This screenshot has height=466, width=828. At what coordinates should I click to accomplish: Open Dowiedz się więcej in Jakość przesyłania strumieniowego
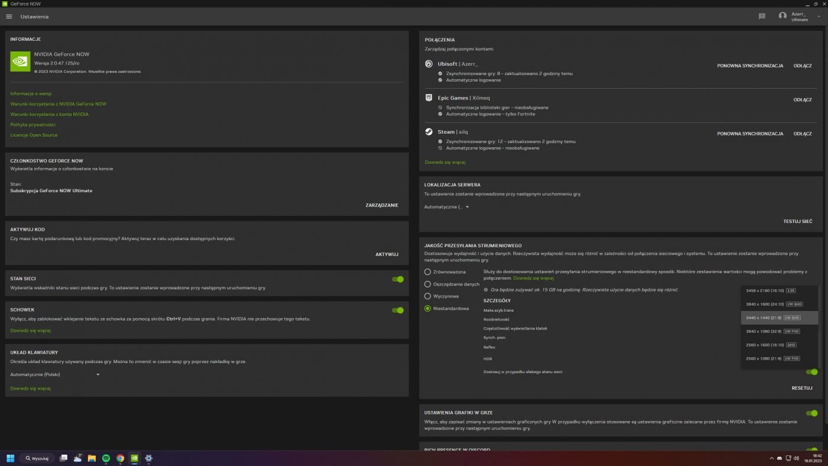(x=533, y=278)
